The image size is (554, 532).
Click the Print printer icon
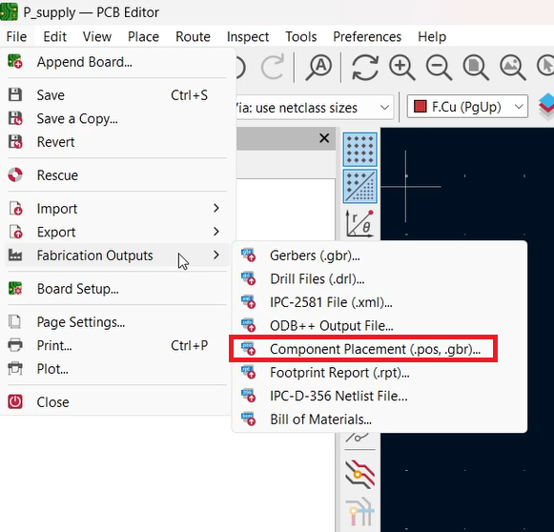click(15, 345)
